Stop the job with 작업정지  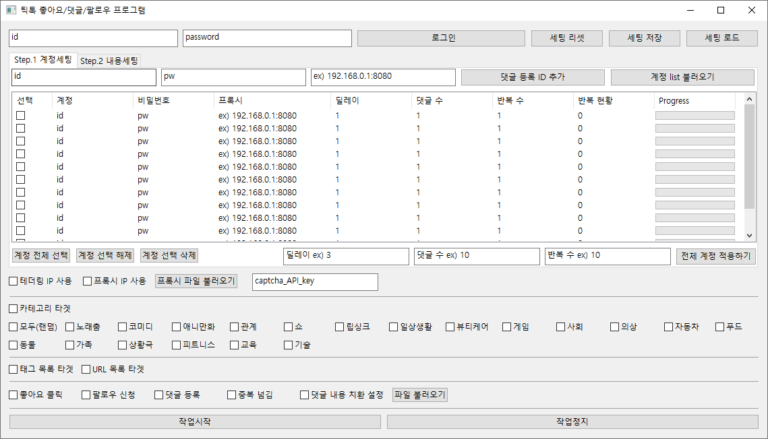click(572, 422)
